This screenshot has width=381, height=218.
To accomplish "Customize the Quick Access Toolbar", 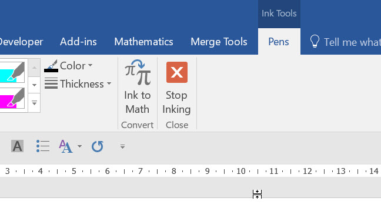I will tap(122, 146).
